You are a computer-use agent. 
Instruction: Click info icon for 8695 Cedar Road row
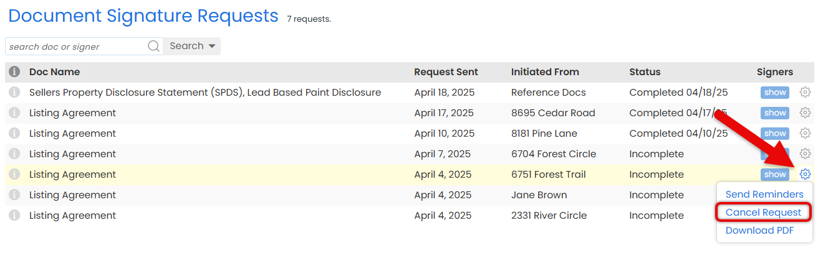point(14,113)
